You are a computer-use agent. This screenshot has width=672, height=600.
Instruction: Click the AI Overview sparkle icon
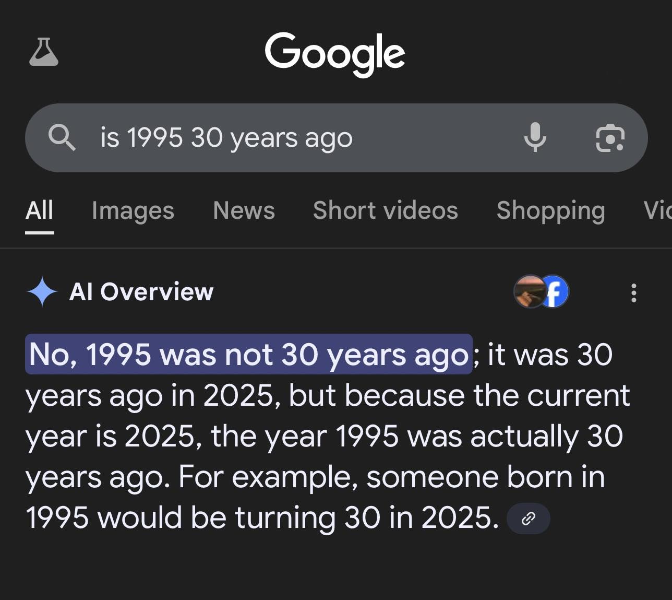click(42, 291)
